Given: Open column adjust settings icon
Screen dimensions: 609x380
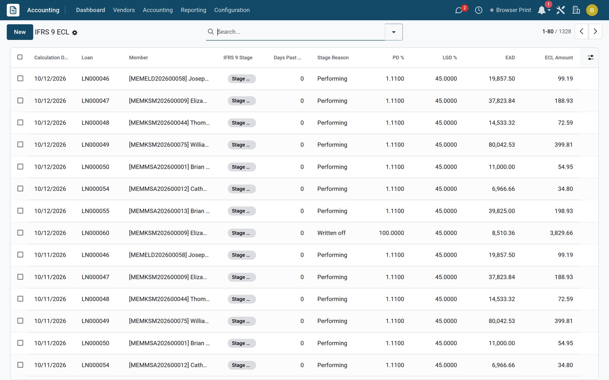Looking at the screenshot, I should pyautogui.click(x=590, y=57).
